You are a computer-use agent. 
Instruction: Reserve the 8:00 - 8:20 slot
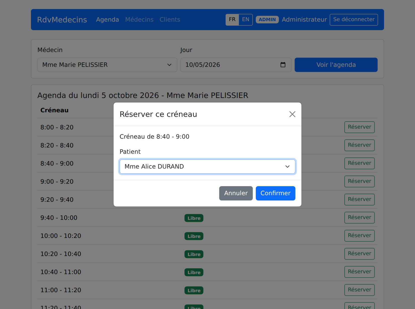click(x=359, y=127)
